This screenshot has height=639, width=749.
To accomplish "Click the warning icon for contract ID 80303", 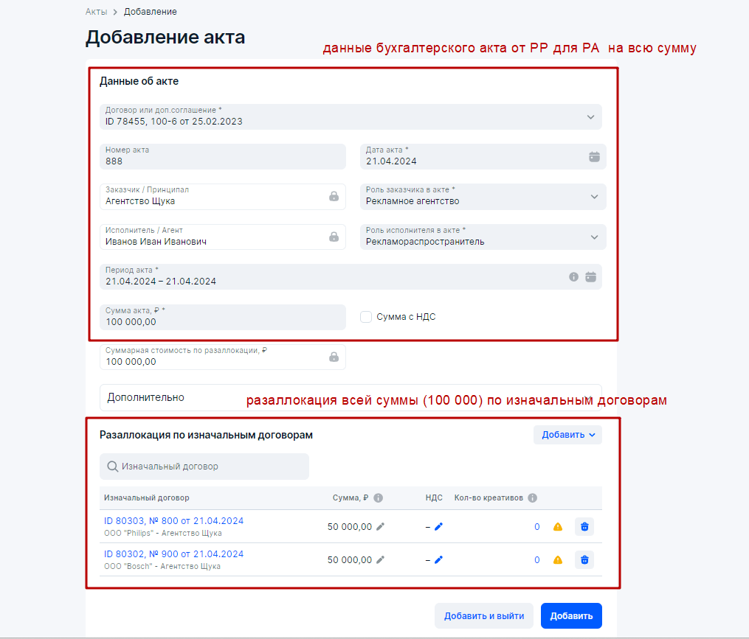I will 558,526.
